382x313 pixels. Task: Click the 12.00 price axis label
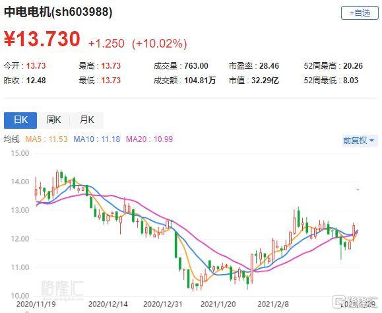click(20, 239)
